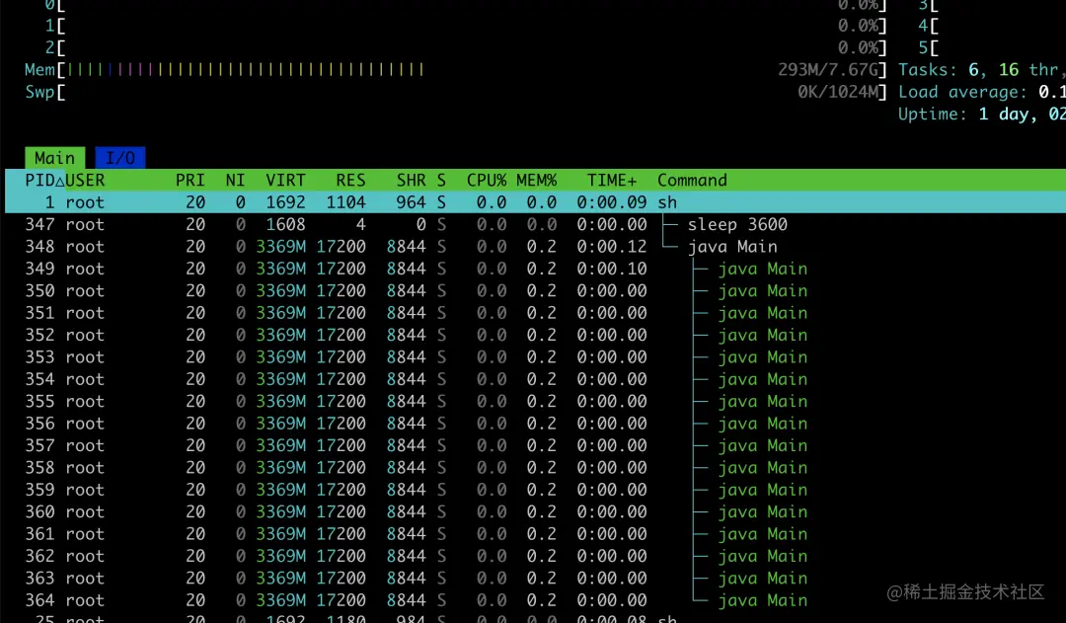Sort by VIRT column header
The height and width of the screenshot is (623, 1066).
(285, 181)
